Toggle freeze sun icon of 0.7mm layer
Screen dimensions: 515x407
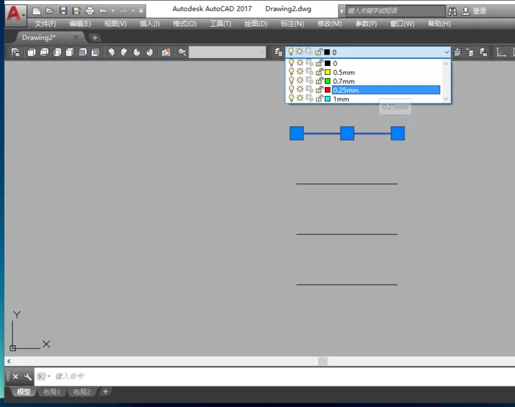[300, 81]
